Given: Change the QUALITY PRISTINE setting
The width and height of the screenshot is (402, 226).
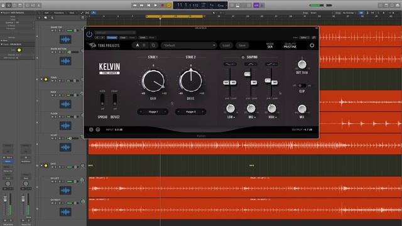Looking at the screenshot, I should [x=290, y=46].
